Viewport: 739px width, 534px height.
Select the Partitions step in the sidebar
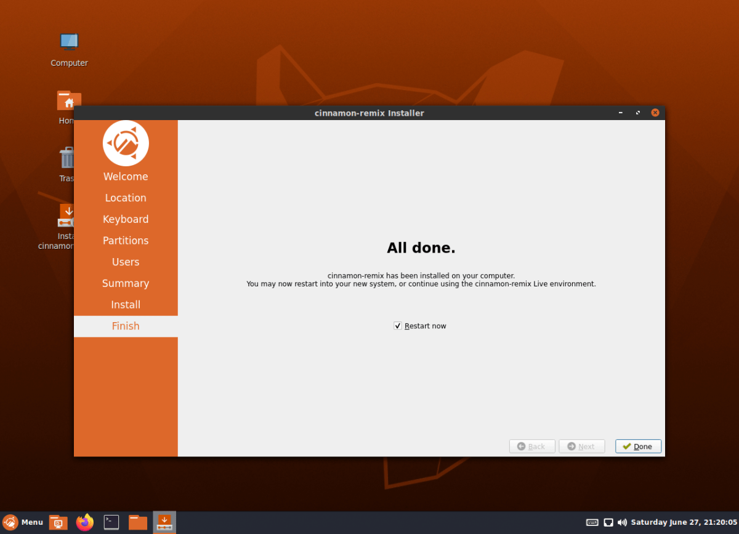[x=126, y=241]
